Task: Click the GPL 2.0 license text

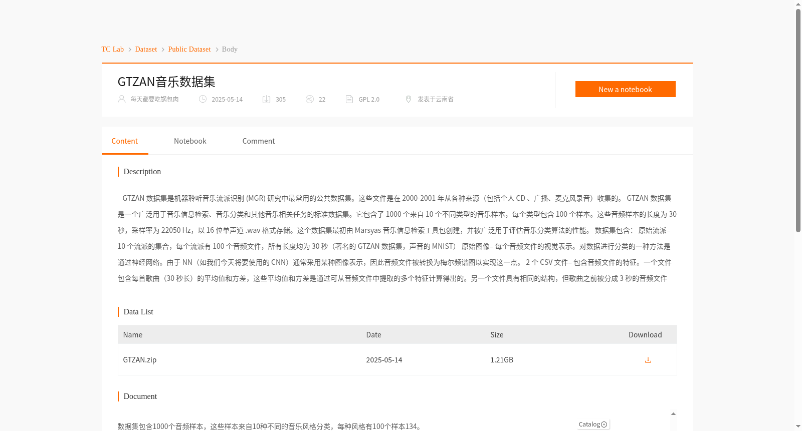Action: click(x=369, y=99)
